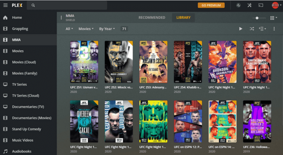Screen dimensions: 283x155
Task: Click the 71 item count badge
Action: point(124,29)
